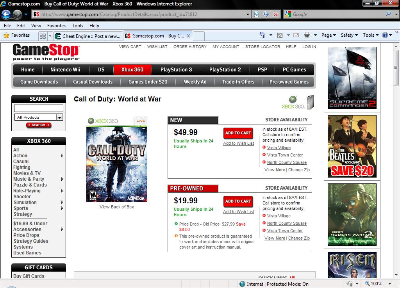The height and width of the screenshot is (288, 400).
Task: Click the red SEARCH button
Action: click(x=39, y=125)
